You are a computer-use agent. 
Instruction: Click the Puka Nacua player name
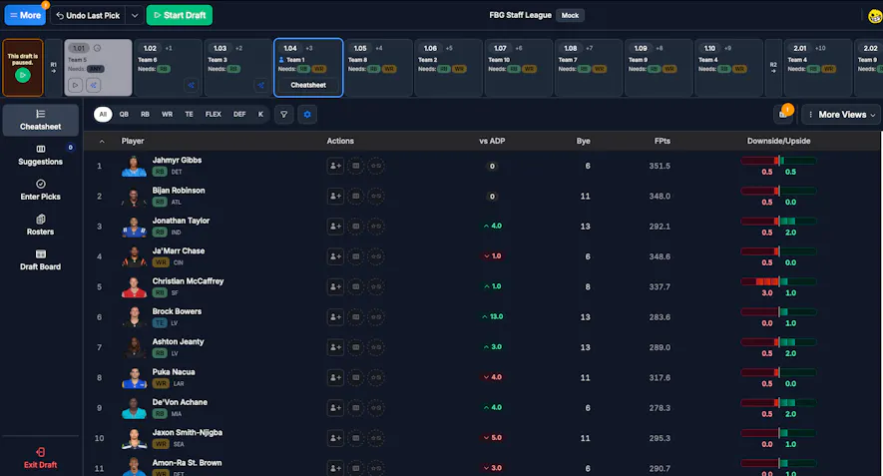tap(174, 372)
